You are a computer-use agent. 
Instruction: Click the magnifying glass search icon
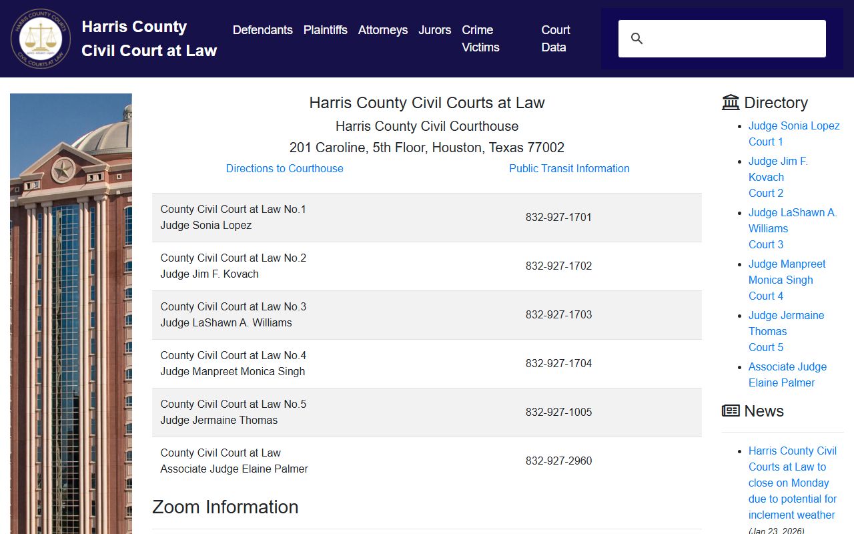(637, 39)
